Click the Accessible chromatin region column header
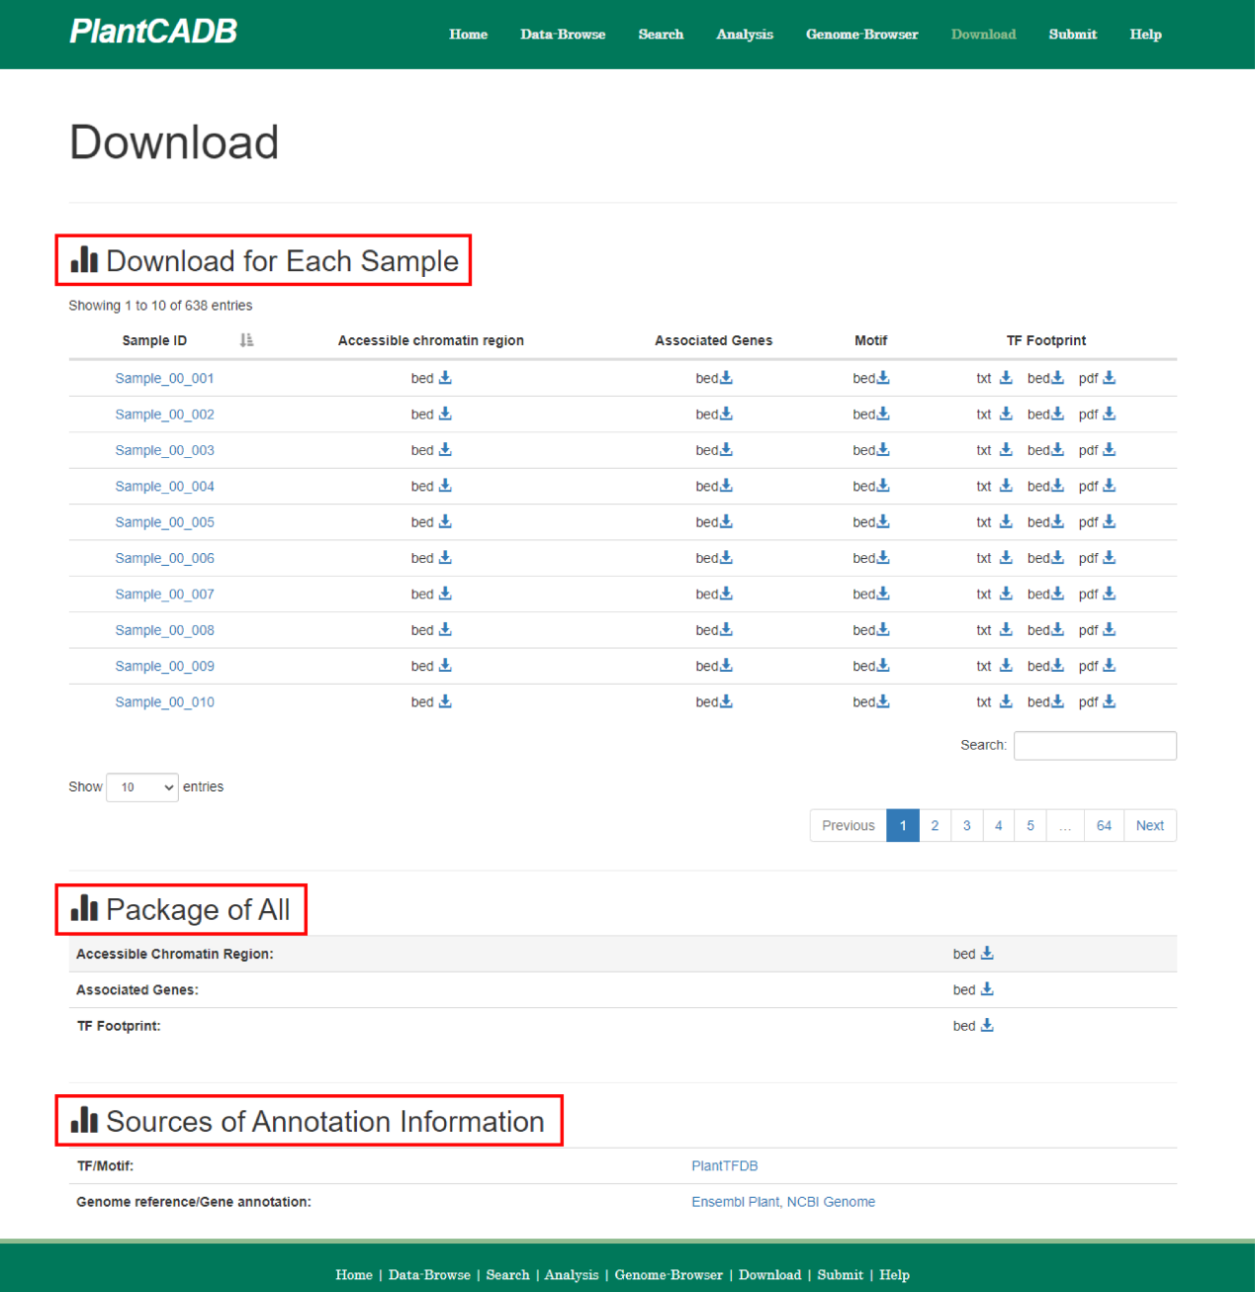Screen dimensions: 1255x1292 (431, 340)
